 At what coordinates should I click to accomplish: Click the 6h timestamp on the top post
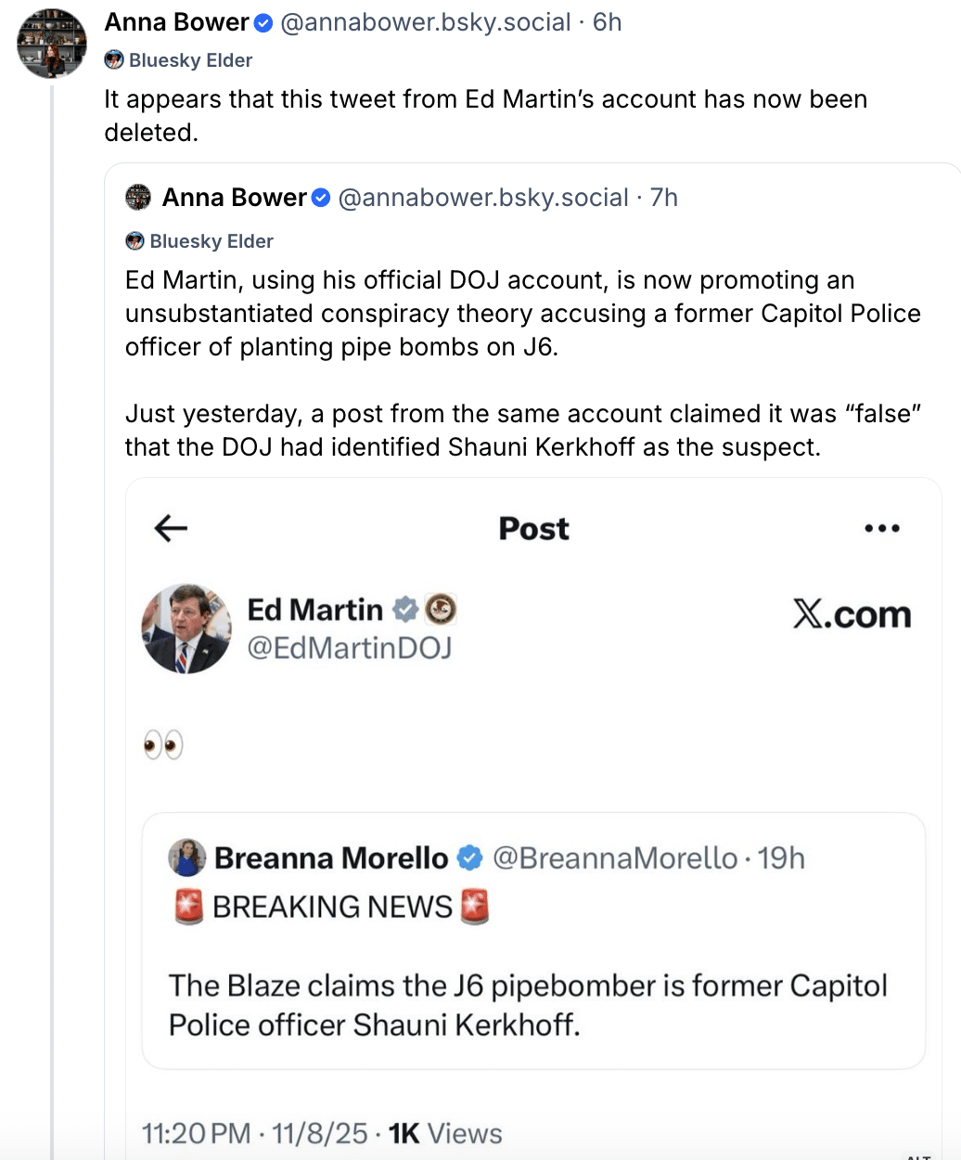tap(607, 22)
